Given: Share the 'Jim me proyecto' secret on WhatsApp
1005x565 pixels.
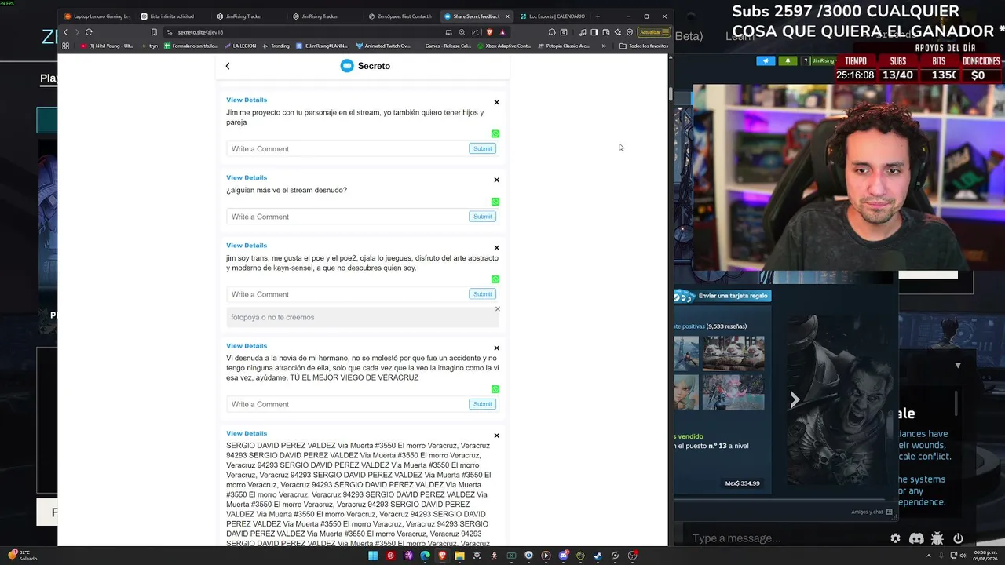Looking at the screenshot, I should tap(495, 134).
